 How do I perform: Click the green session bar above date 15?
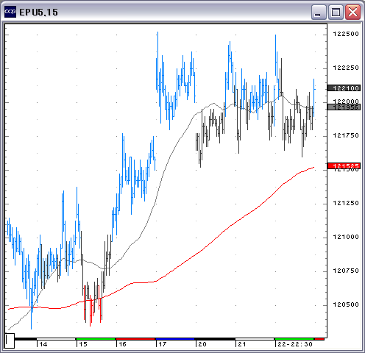tap(96, 339)
